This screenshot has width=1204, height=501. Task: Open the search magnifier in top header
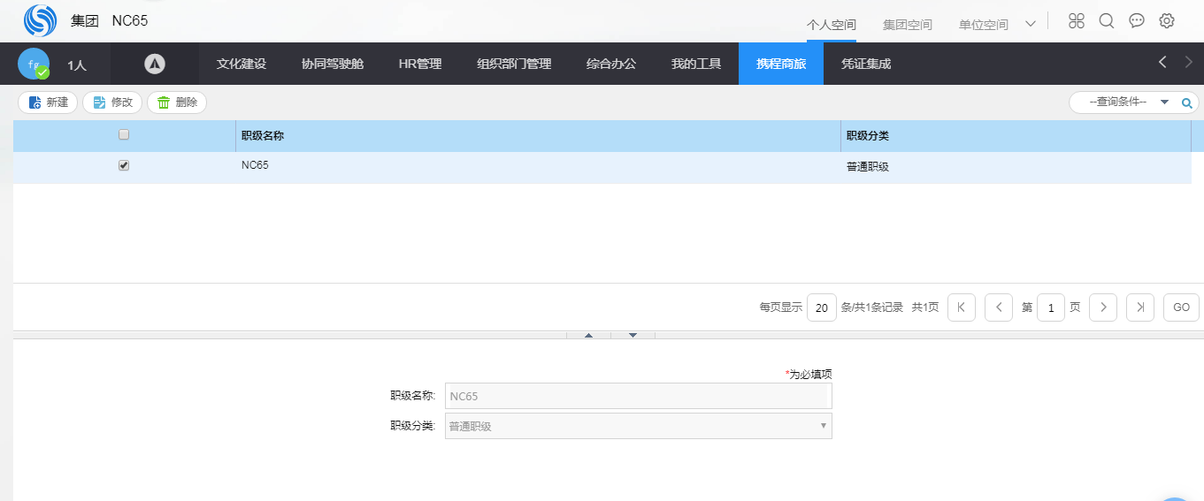point(1106,21)
